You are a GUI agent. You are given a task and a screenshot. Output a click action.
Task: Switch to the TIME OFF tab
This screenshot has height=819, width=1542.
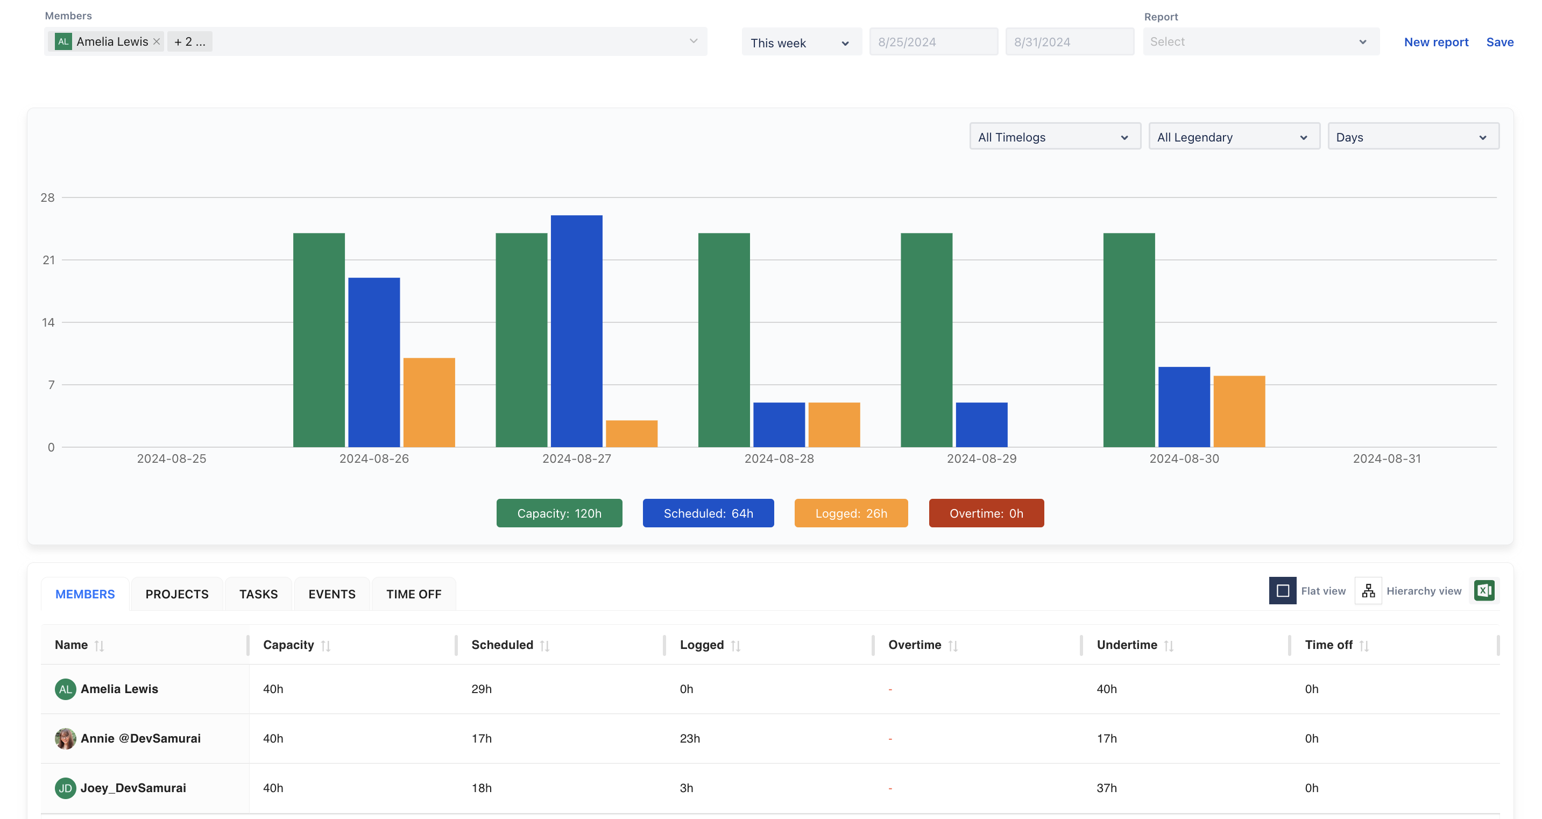[414, 594]
